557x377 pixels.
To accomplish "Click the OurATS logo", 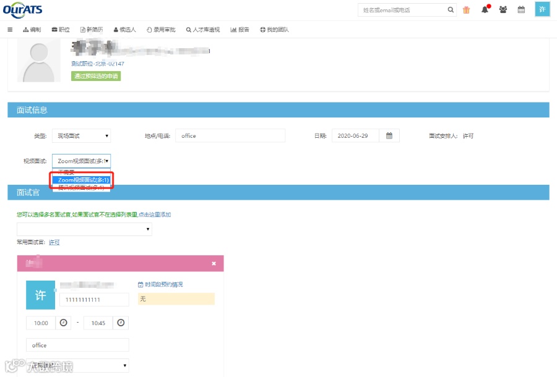I will click(22, 9).
